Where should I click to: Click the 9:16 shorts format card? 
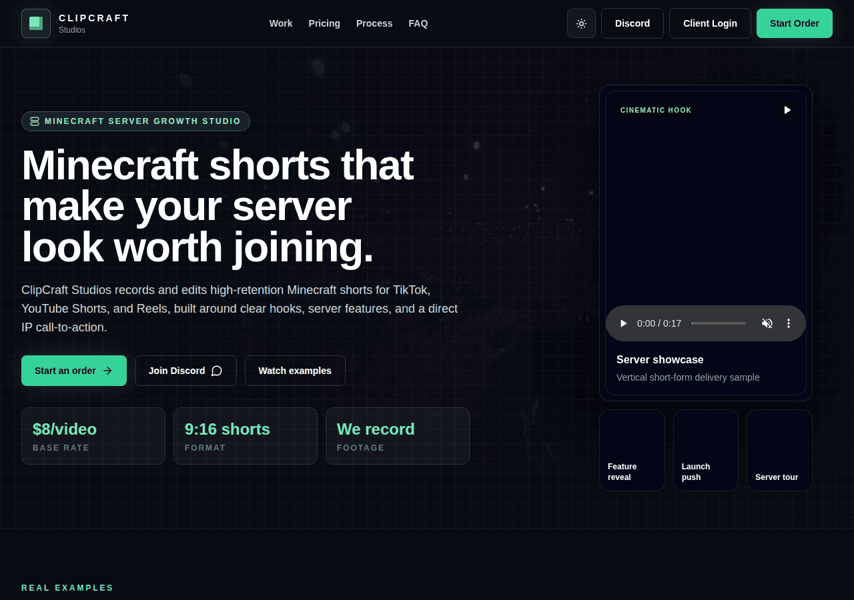click(246, 436)
